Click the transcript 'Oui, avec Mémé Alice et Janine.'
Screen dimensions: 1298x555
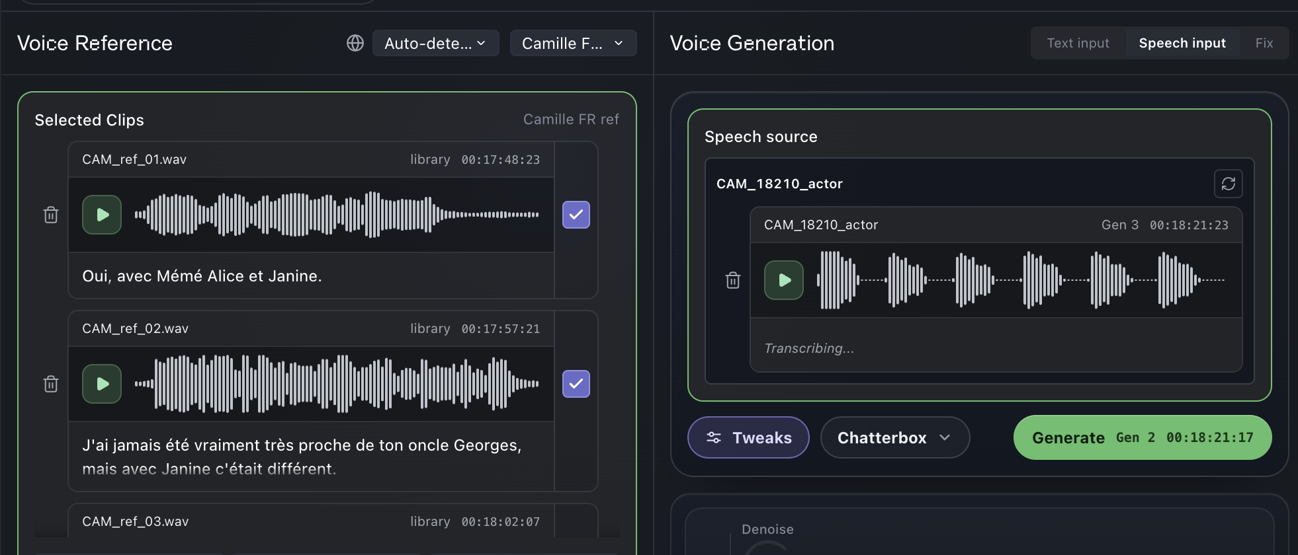click(x=202, y=276)
